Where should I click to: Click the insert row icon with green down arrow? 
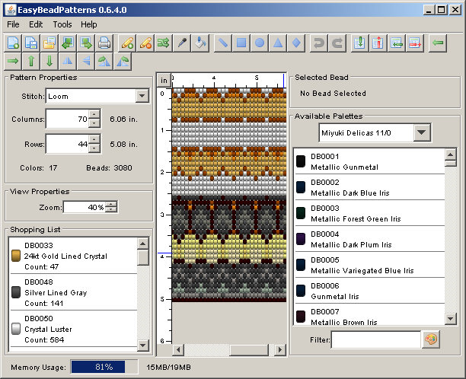point(359,43)
